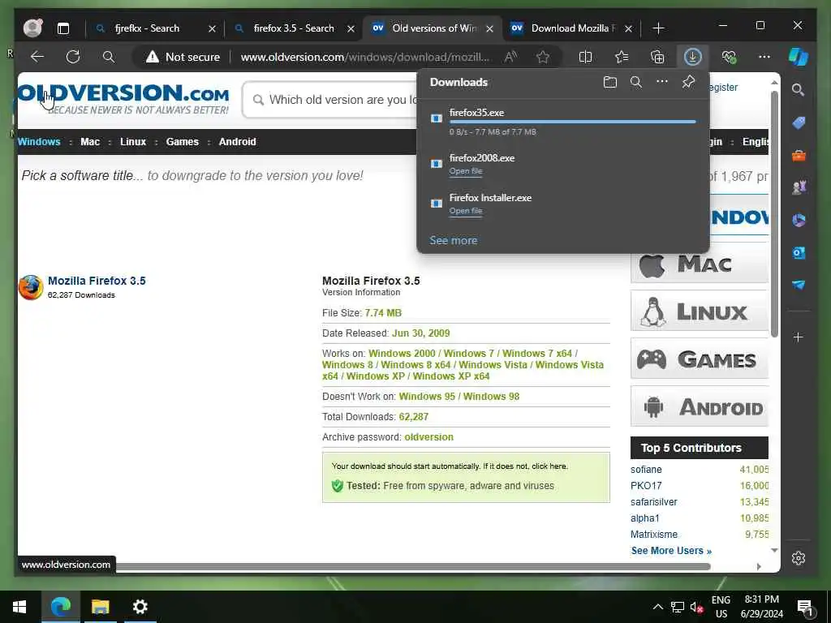Open downloads folder icon in Downloads panel

coord(610,82)
